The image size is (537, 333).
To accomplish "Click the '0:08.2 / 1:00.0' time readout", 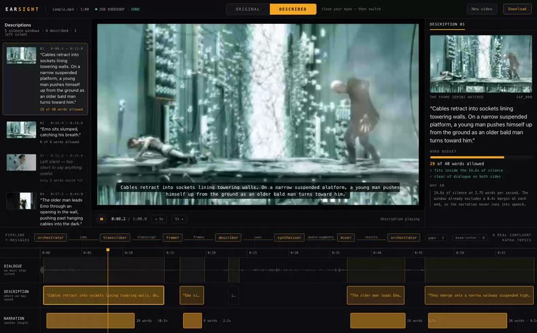I will [129, 218].
